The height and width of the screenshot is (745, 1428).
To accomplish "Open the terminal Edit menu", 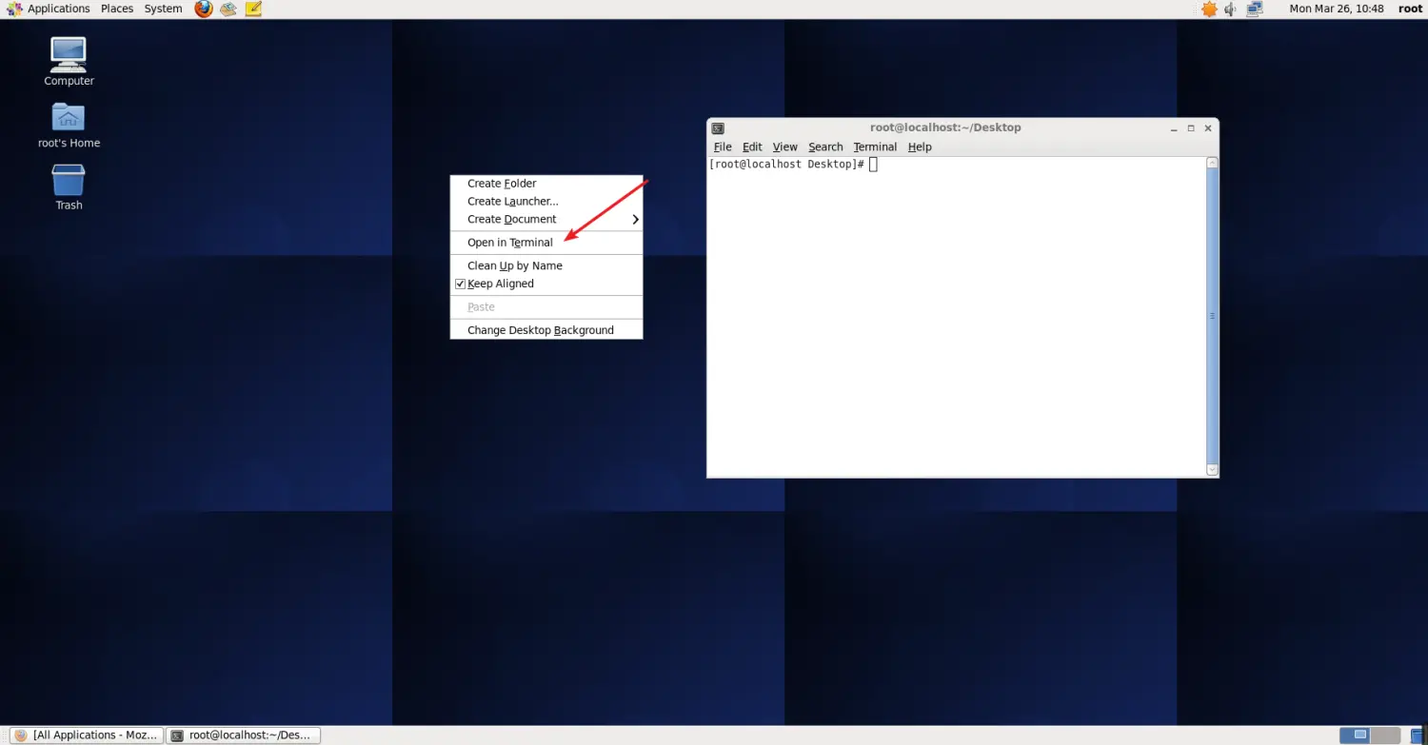I will [x=752, y=147].
